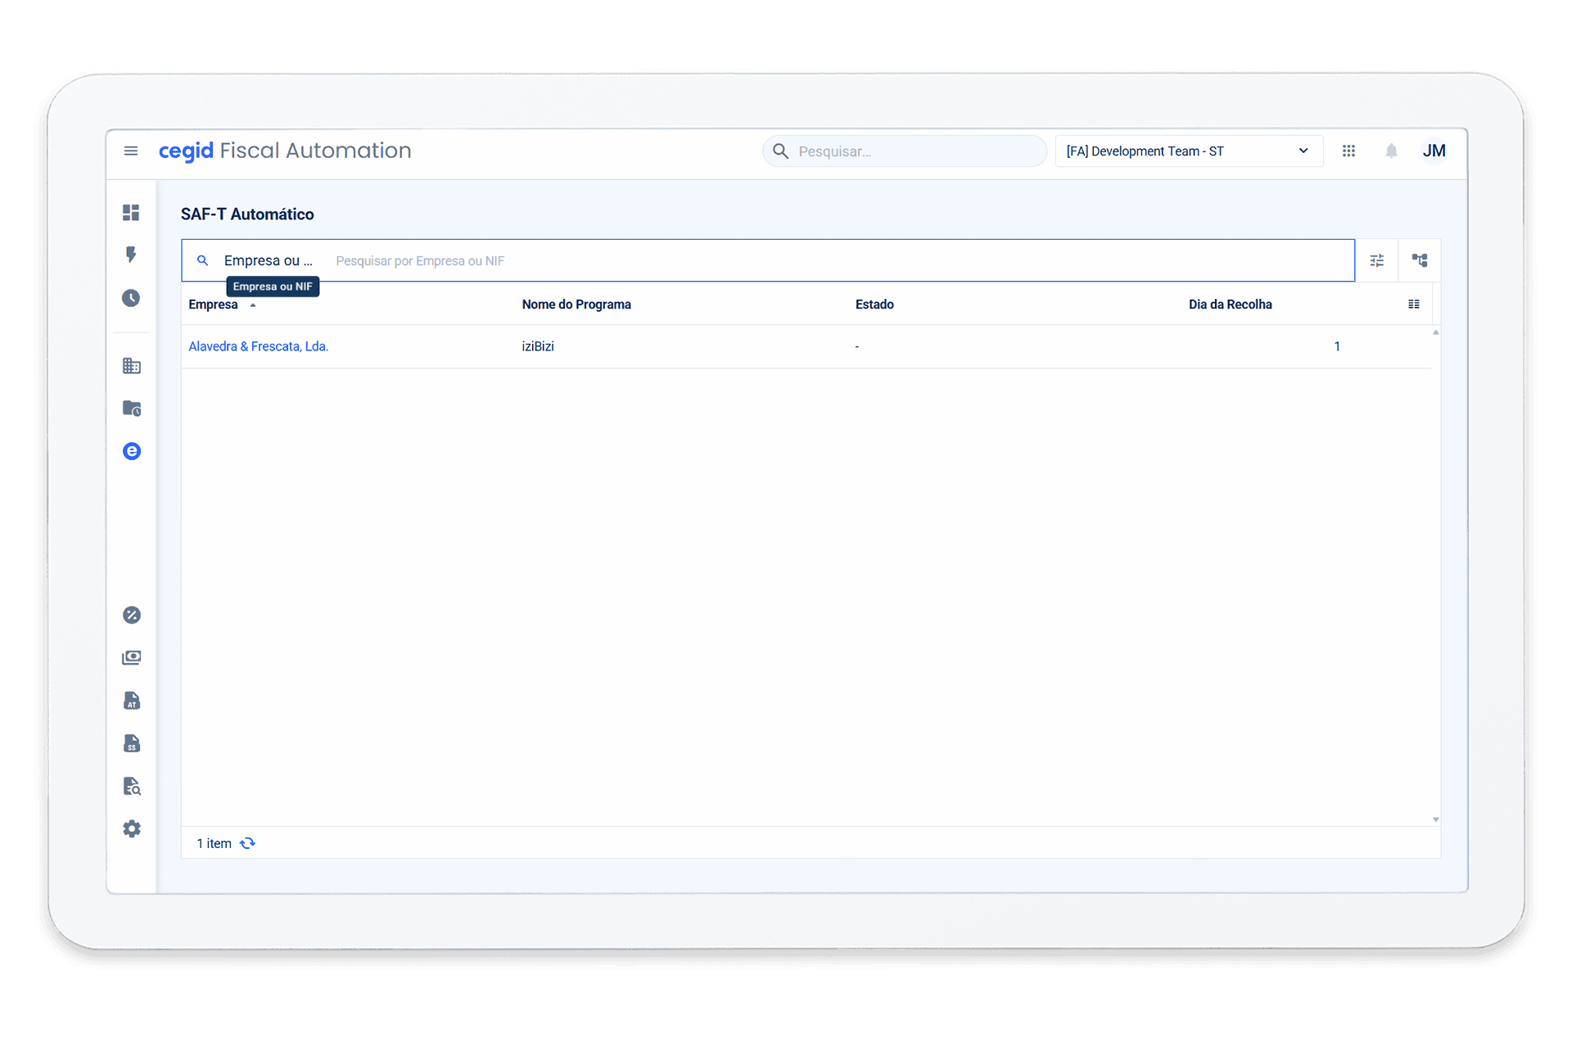Open the percent badge sidebar icon
Image resolution: width=1572 pixels, height=1038 pixels.
tap(131, 615)
